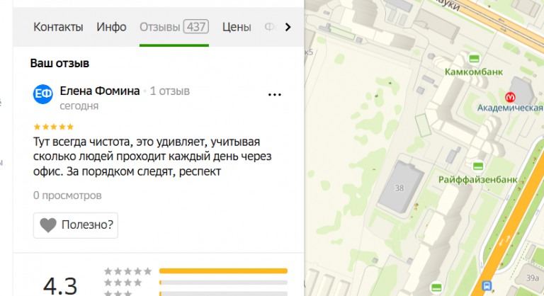
Task: Click the 'Ваш отзыв' heading
Action: tap(59, 63)
